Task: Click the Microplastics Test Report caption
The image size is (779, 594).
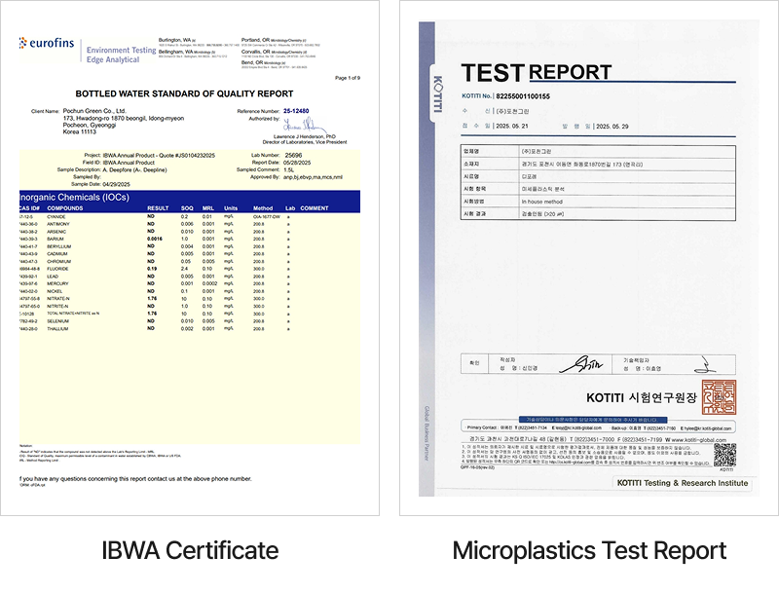Action: (588, 551)
